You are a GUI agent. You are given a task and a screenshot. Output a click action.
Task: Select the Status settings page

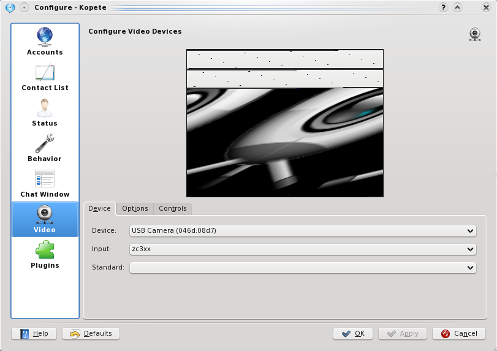point(45,113)
